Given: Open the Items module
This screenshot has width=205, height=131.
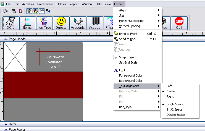Looking at the screenshot, I should click(x=27, y=23).
